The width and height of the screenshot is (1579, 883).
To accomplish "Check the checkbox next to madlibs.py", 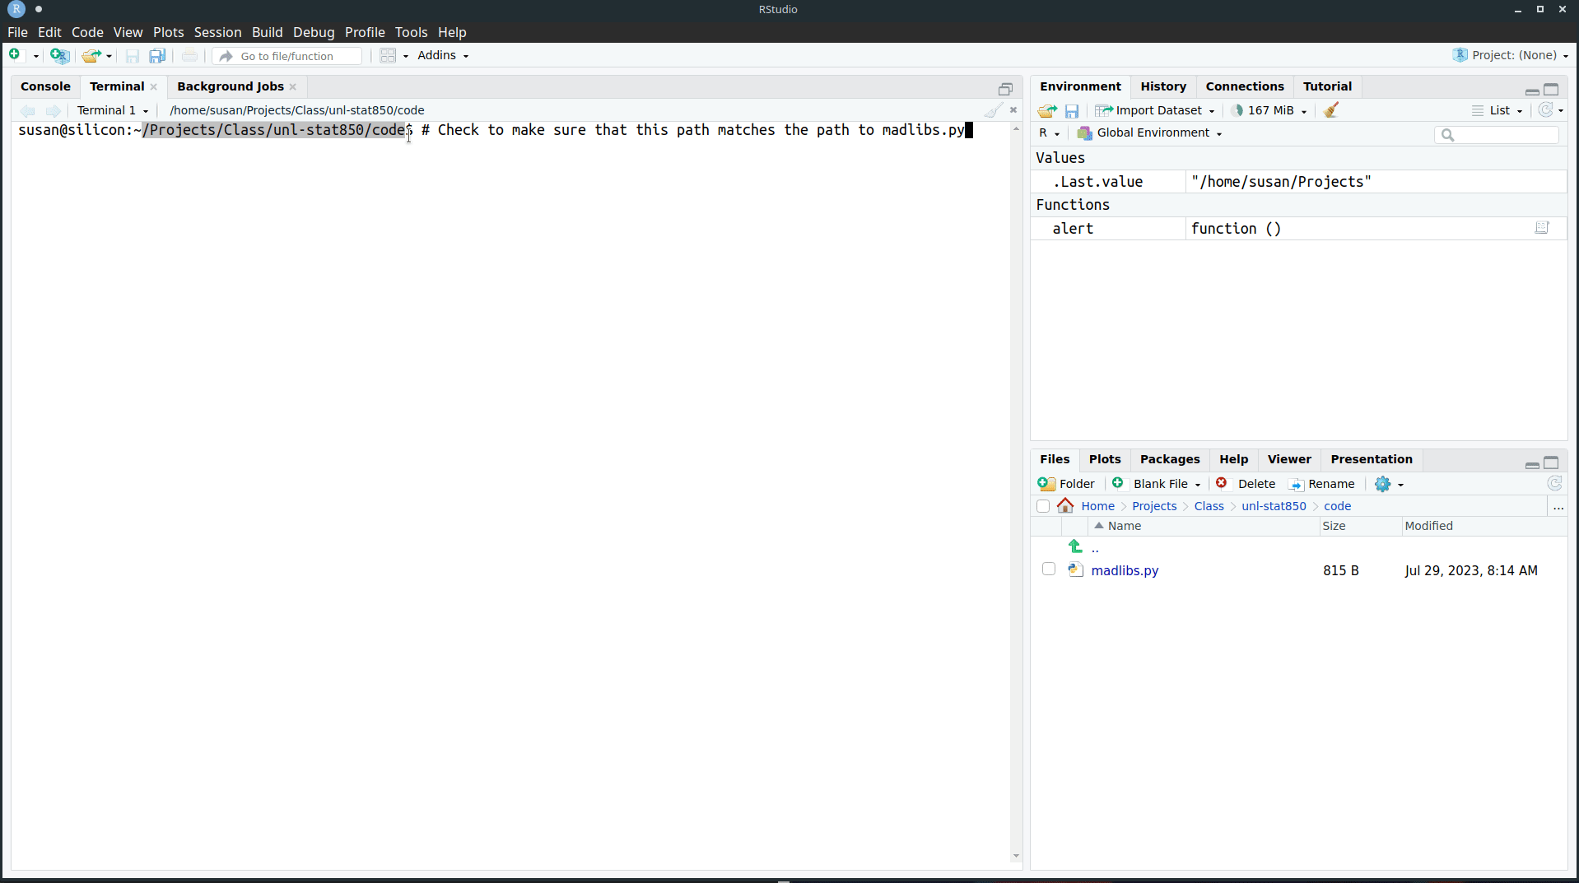I will click(1048, 569).
